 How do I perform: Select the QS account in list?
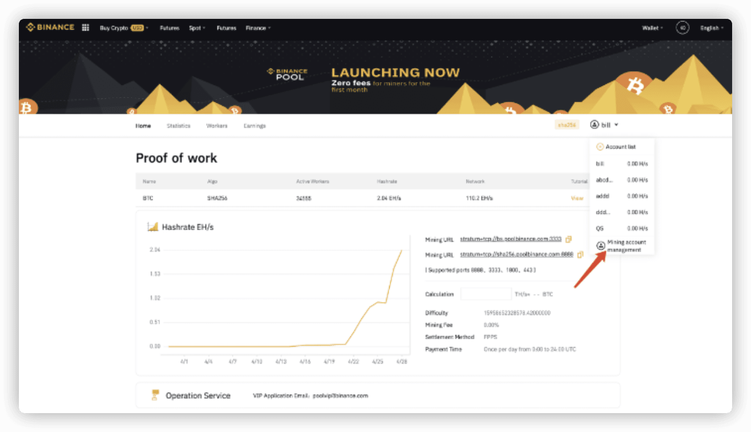click(x=622, y=229)
